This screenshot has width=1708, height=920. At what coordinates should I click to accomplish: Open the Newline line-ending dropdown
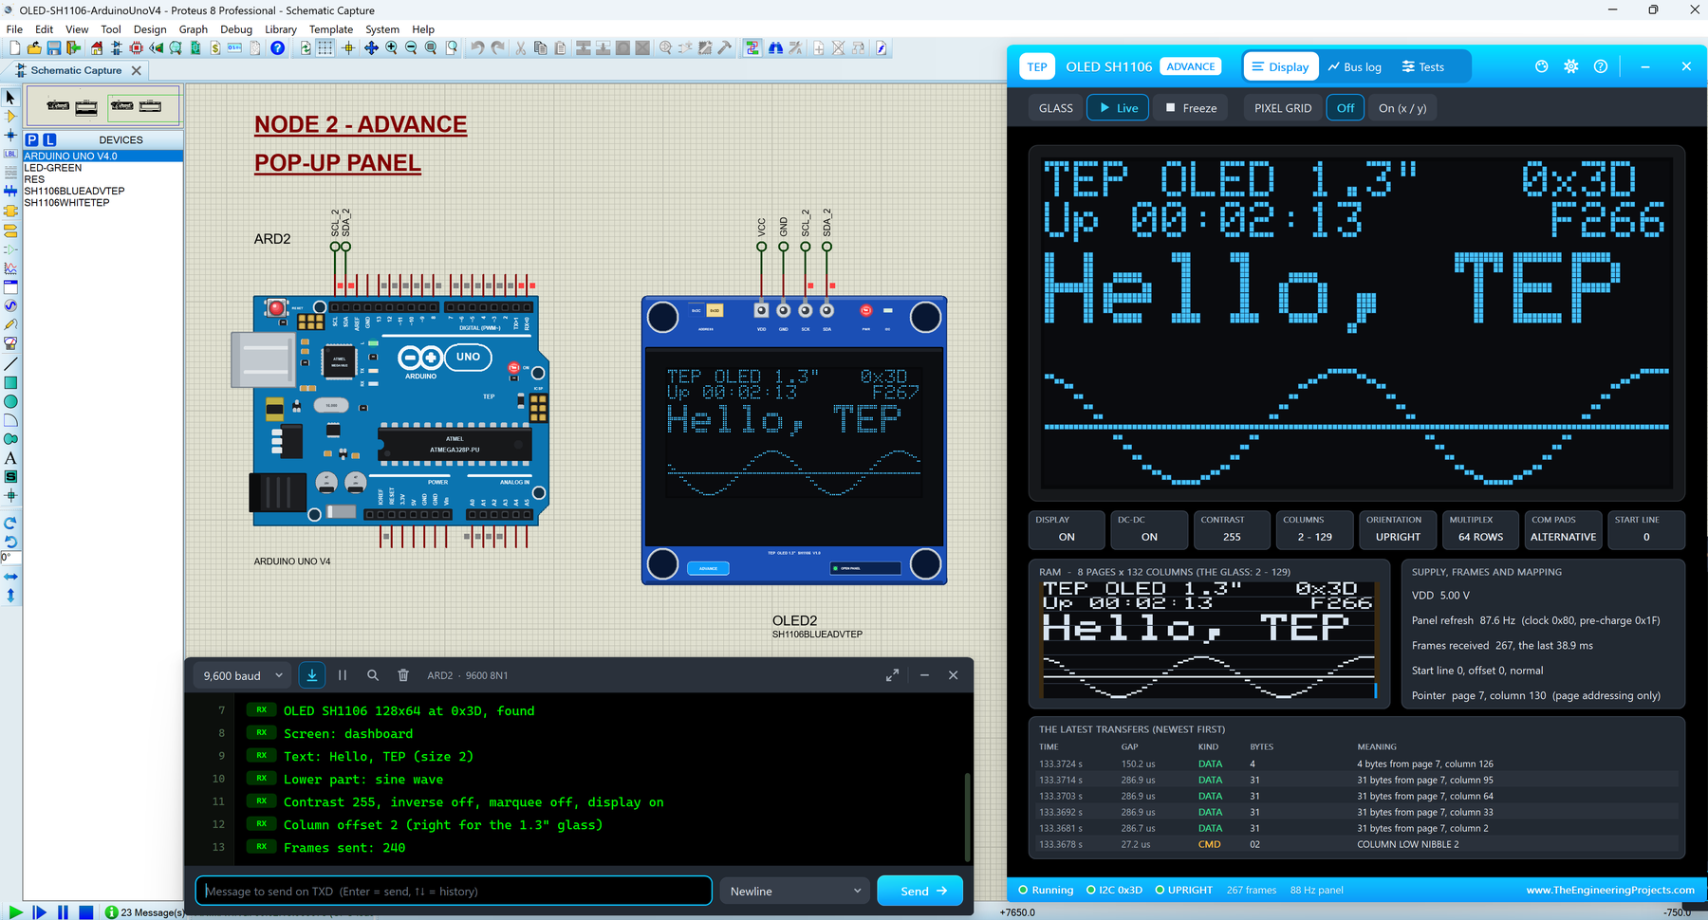[x=795, y=891]
